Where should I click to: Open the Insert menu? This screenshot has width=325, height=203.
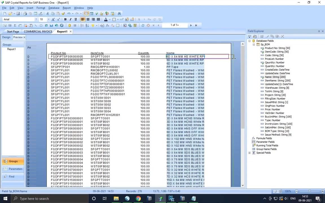click(x=30, y=8)
